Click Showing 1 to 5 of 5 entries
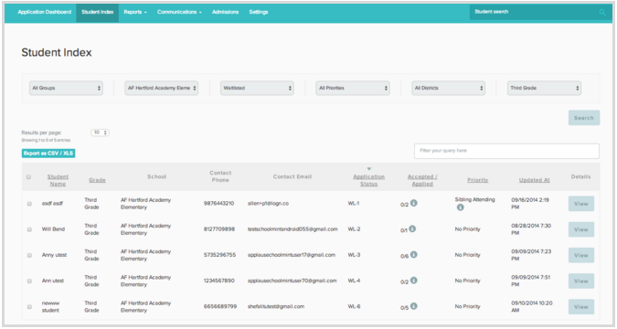The image size is (617, 329). coord(46,141)
